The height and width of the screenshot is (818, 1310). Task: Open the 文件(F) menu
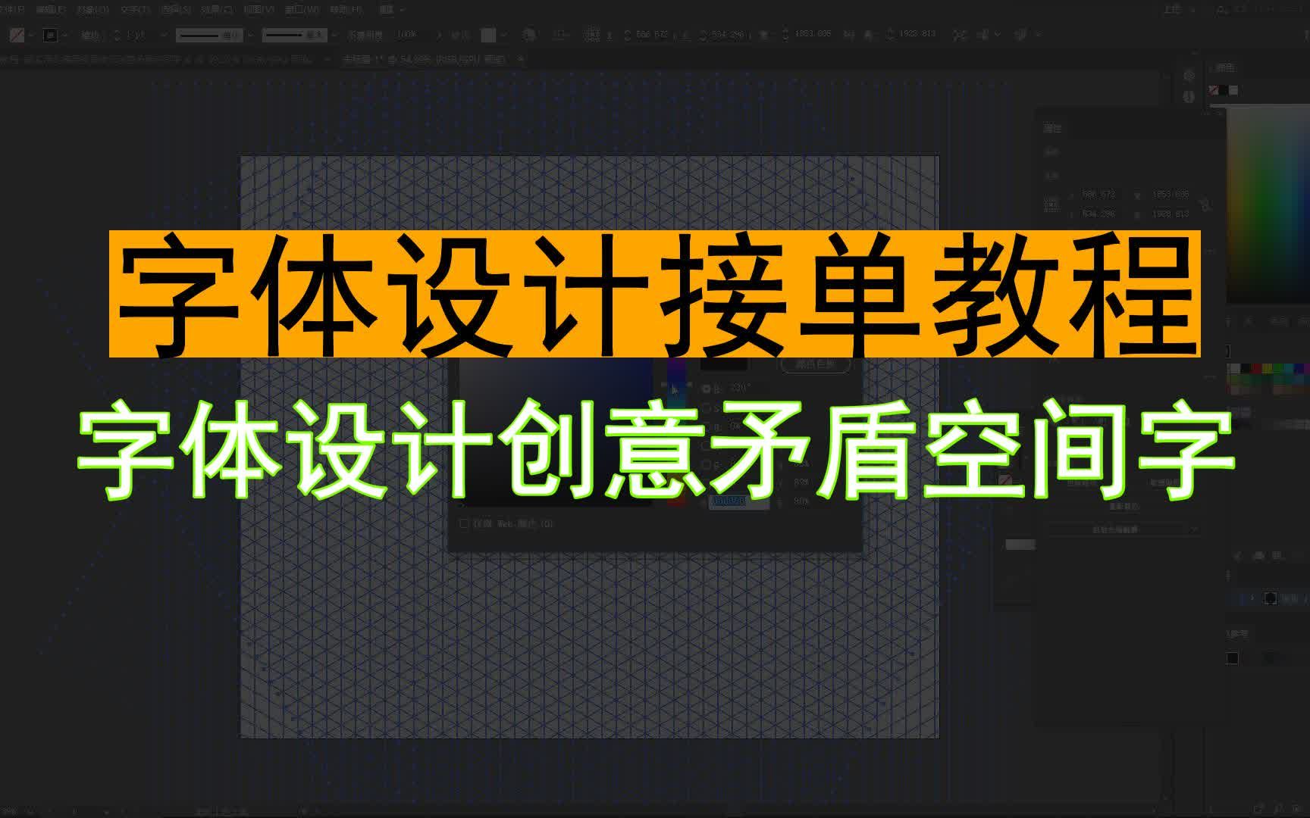(12, 10)
